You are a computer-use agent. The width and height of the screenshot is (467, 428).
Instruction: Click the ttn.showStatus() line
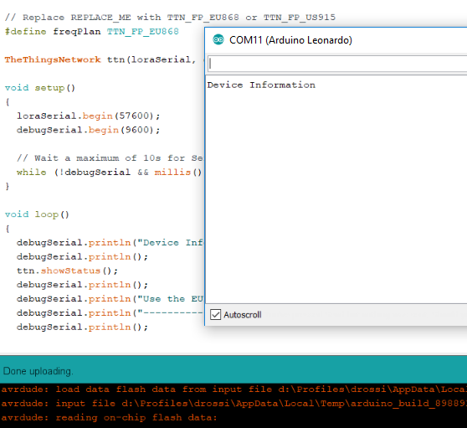67,271
